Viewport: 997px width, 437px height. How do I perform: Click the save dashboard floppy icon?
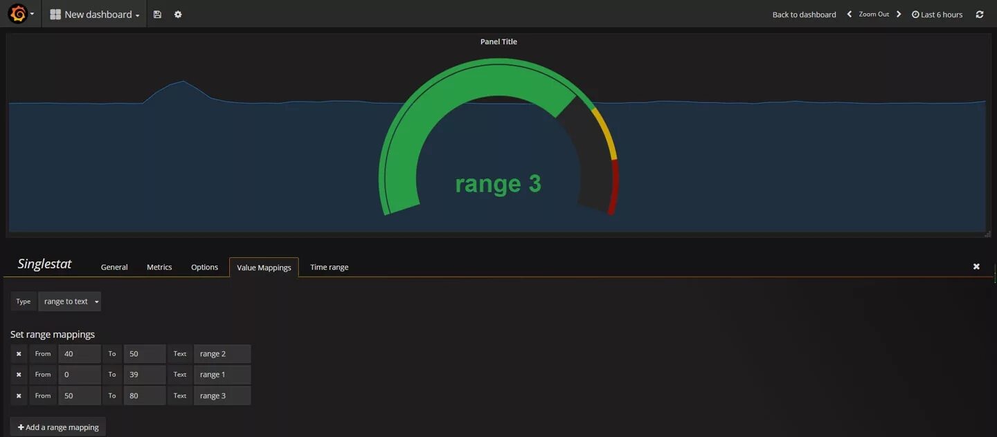[x=157, y=15]
